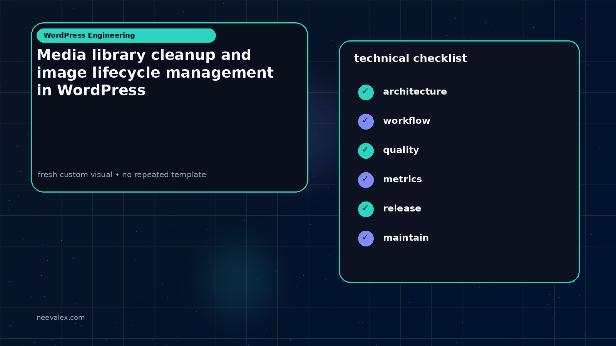
Task: Select the teal checkmark next to quality
Action: (366, 151)
